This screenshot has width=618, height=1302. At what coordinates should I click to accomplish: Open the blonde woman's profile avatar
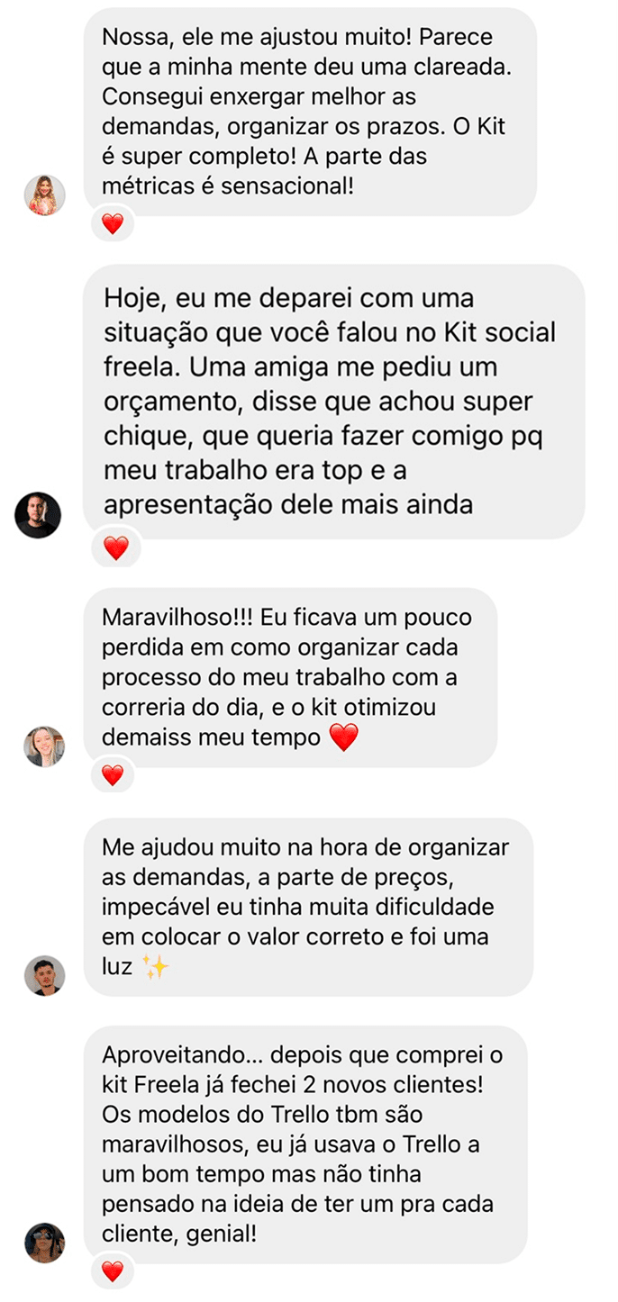point(45,194)
